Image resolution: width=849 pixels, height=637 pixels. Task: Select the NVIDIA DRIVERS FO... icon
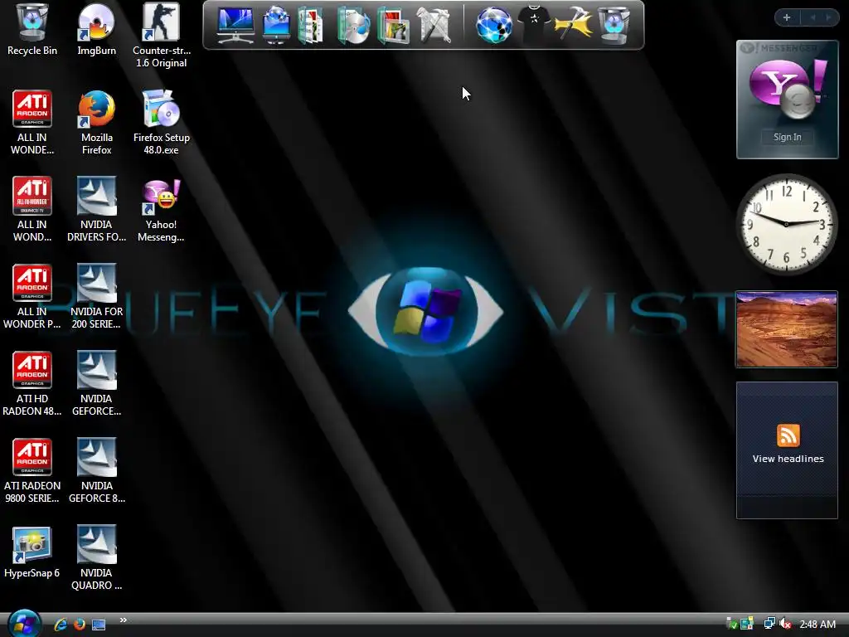pos(96,210)
